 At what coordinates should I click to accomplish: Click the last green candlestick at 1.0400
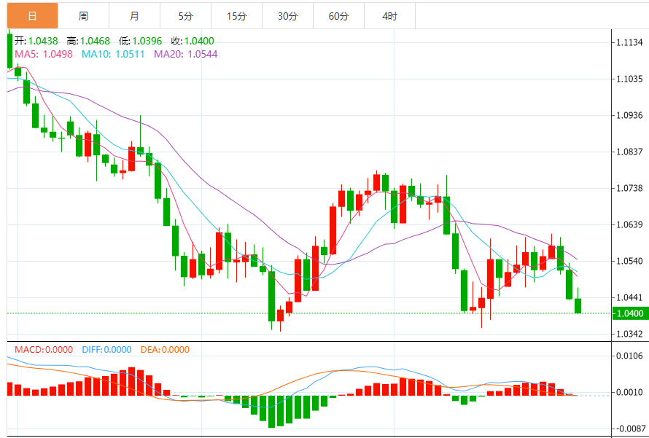(x=578, y=305)
